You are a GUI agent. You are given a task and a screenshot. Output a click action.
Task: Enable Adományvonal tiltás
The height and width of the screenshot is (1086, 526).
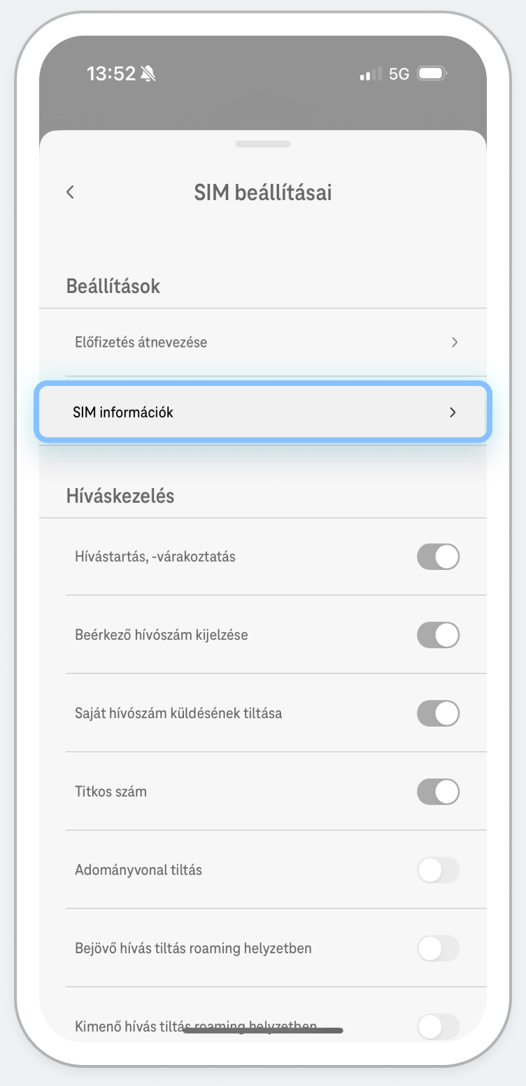tap(438, 870)
